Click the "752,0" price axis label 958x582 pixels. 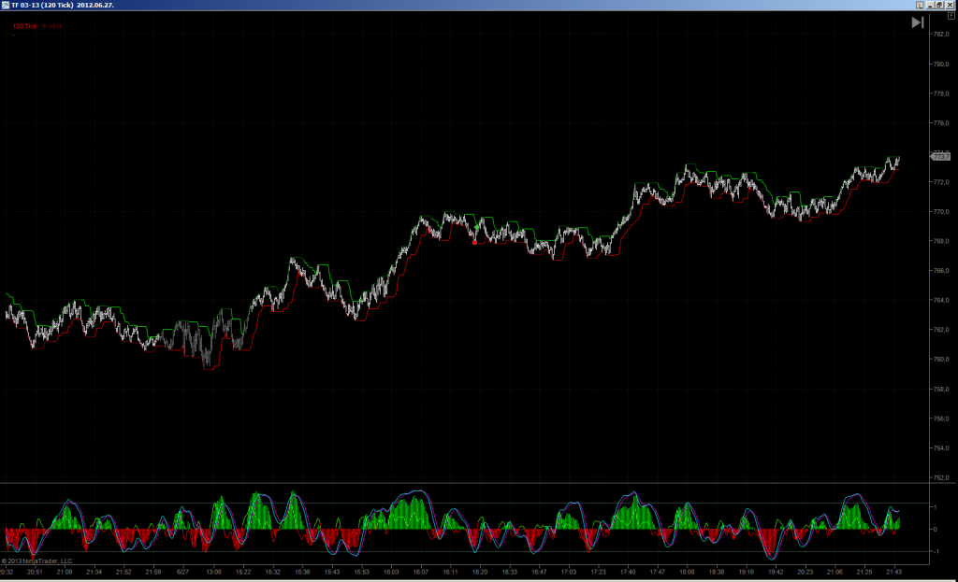click(941, 477)
